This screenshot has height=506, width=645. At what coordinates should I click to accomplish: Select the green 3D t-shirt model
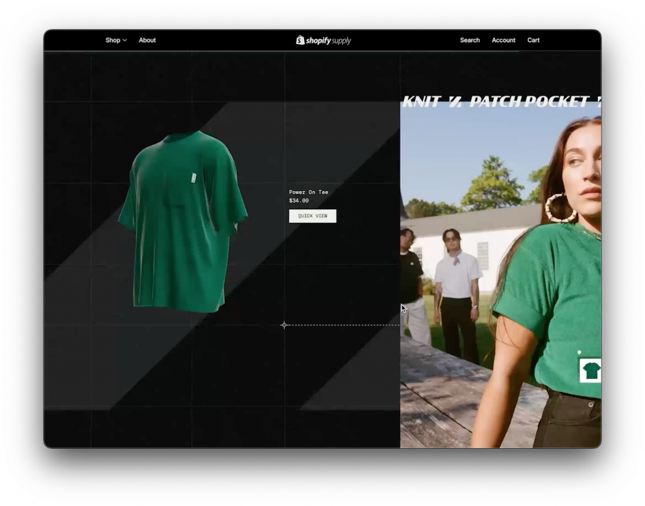[x=183, y=221]
